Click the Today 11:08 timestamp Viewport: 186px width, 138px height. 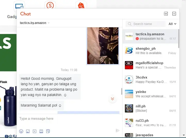(x=69, y=70)
